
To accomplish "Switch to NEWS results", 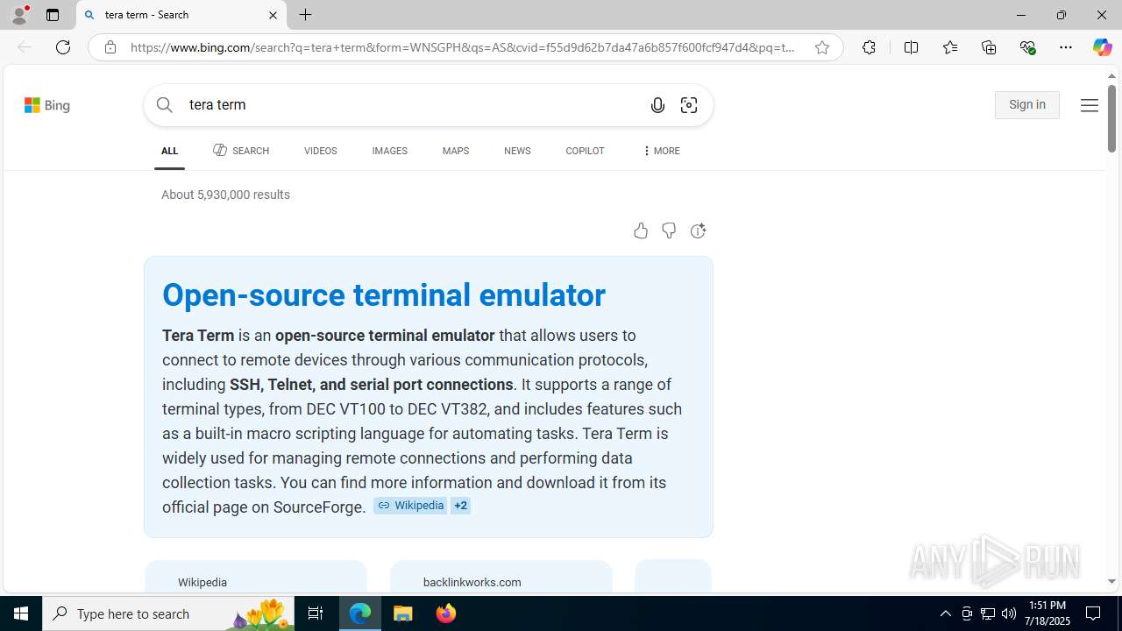I will 517,151.
